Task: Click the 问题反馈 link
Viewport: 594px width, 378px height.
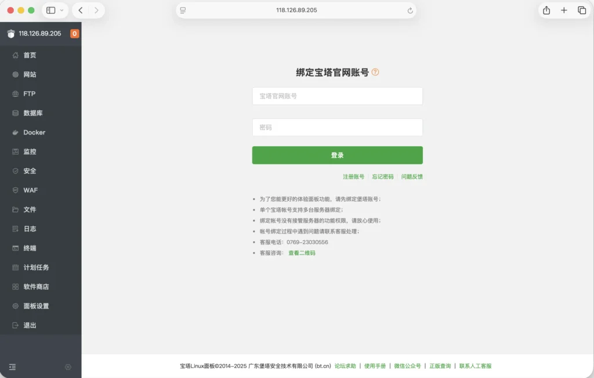Action: point(412,177)
